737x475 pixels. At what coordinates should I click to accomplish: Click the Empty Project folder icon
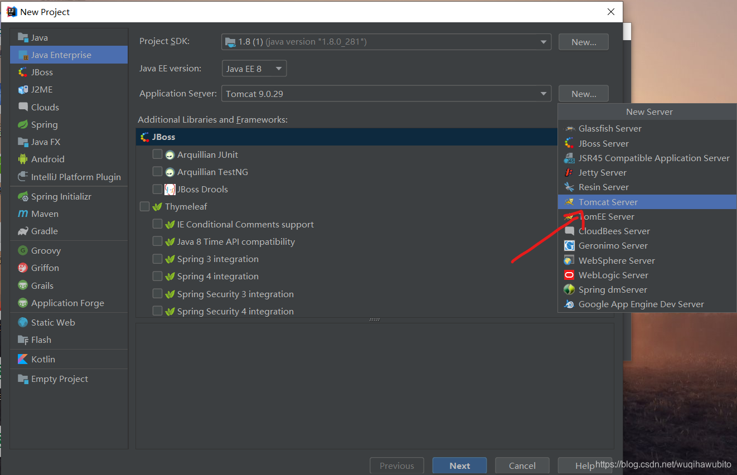pyautogui.click(x=23, y=379)
